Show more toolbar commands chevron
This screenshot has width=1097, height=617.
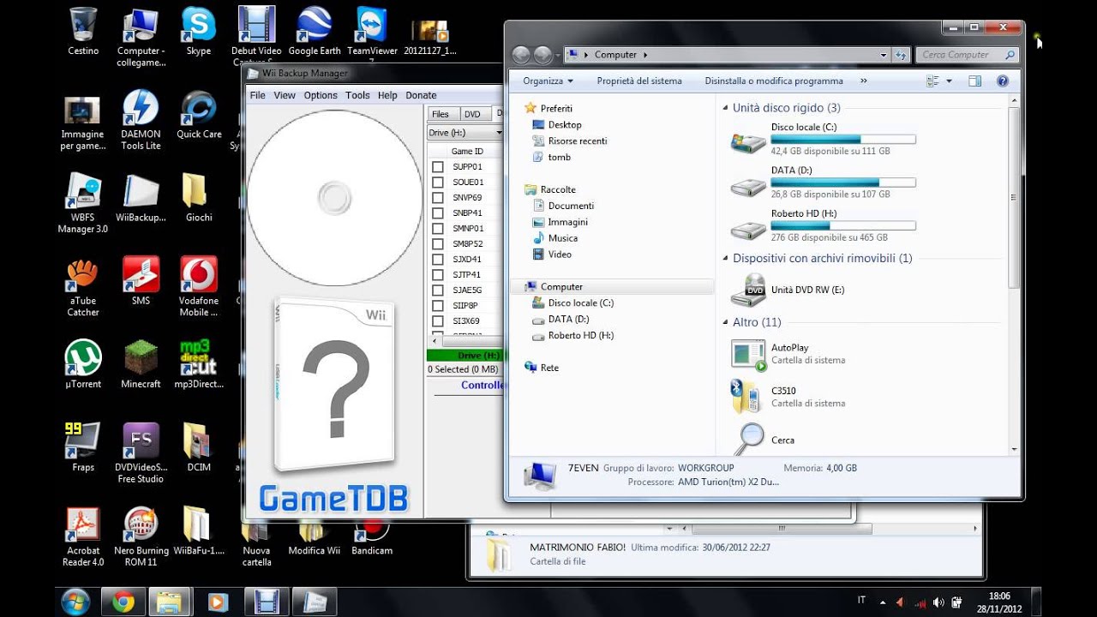pos(863,81)
